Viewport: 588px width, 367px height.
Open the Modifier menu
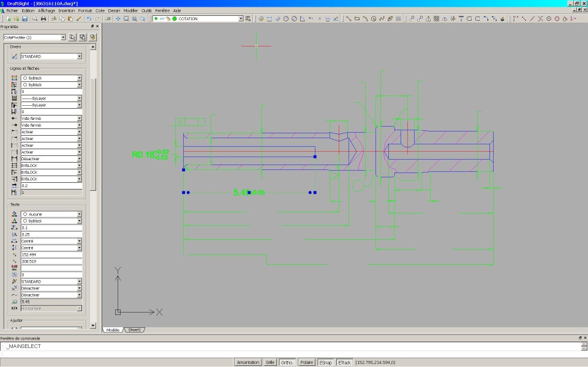pyautogui.click(x=130, y=11)
